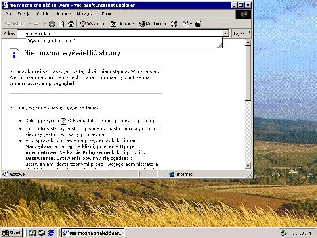Go to the Home page icon
This screenshot has height=238, width=317.
point(71,24)
